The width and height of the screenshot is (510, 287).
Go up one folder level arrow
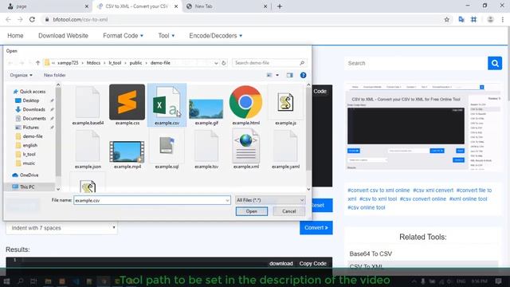37,63
